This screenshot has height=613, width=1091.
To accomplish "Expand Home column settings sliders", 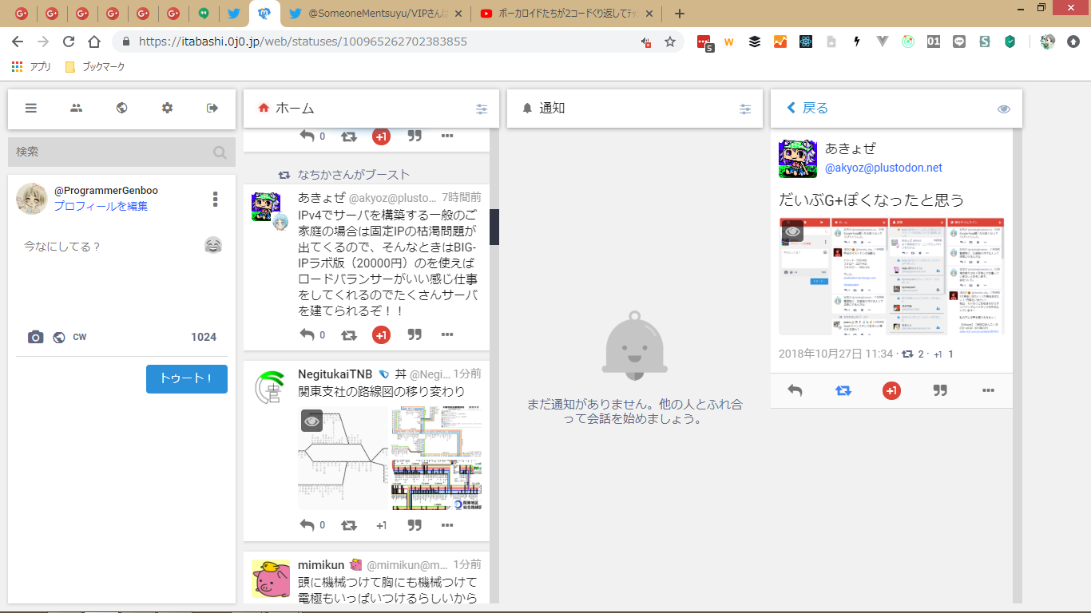I will coord(482,109).
